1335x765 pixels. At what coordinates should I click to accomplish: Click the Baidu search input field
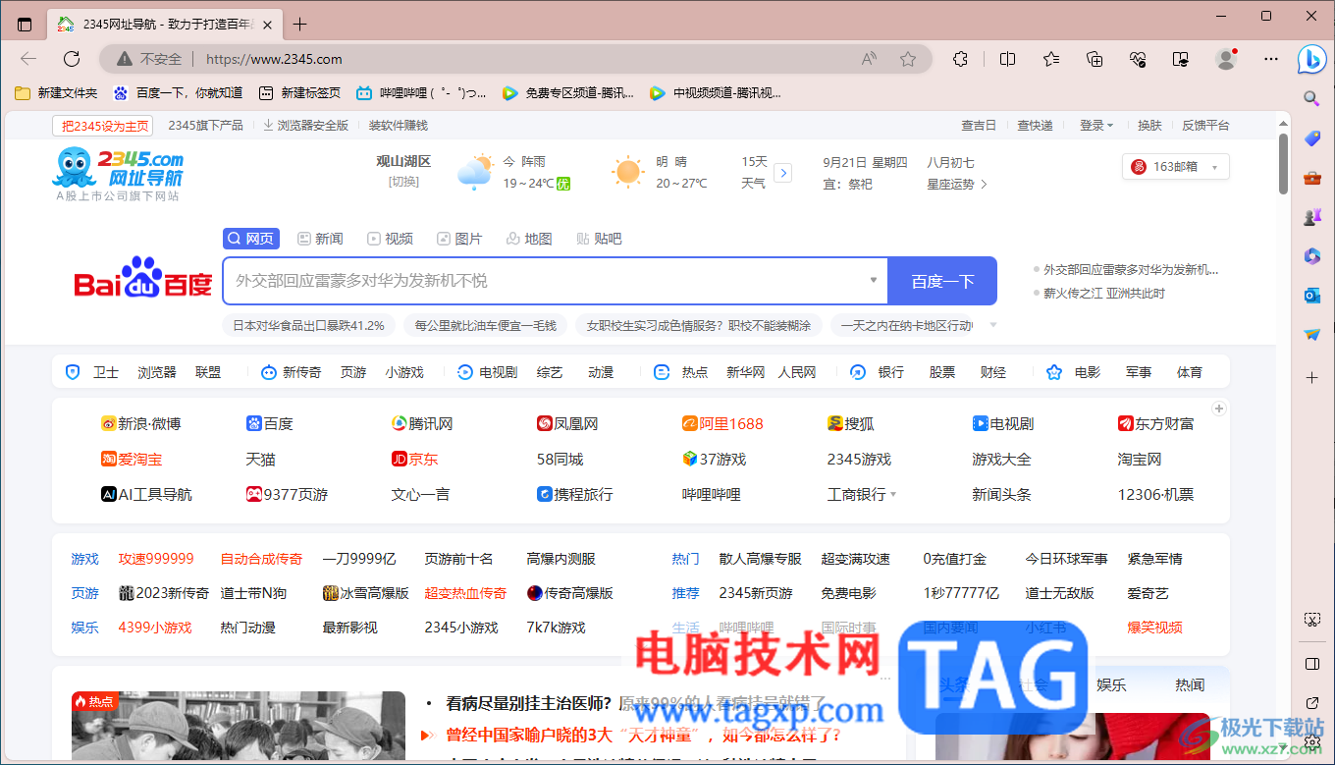555,281
